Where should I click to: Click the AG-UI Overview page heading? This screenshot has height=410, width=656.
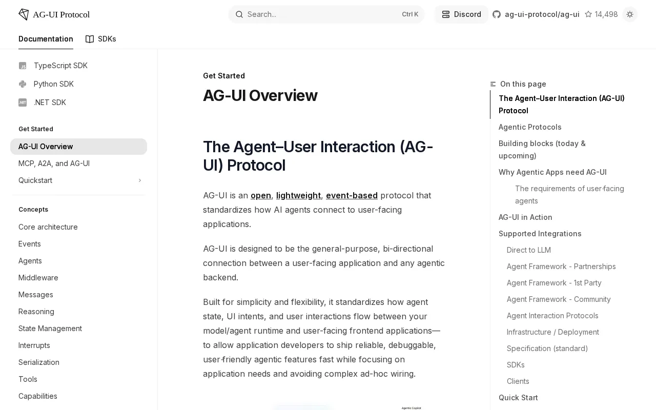click(260, 95)
